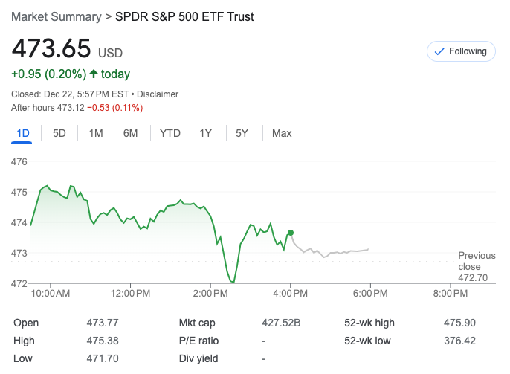The height and width of the screenshot is (374, 510).
Task: Click the Mkt cap label
Action: pyautogui.click(x=197, y=323)
